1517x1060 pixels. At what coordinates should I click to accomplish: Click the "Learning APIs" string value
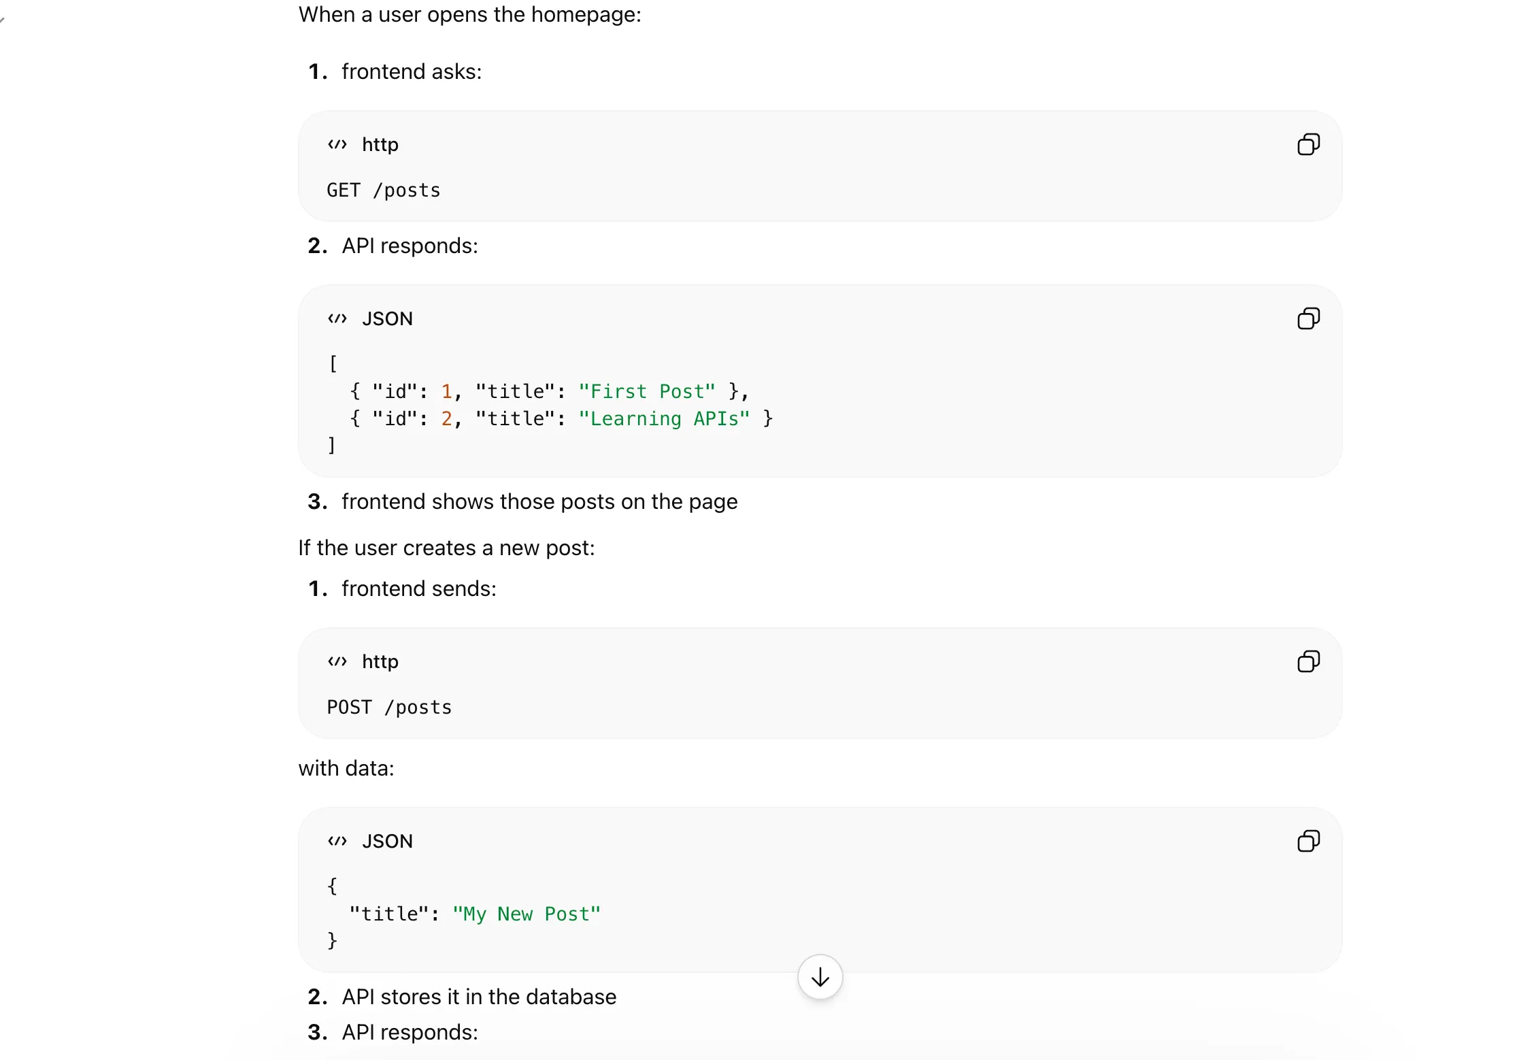(663, 419)
